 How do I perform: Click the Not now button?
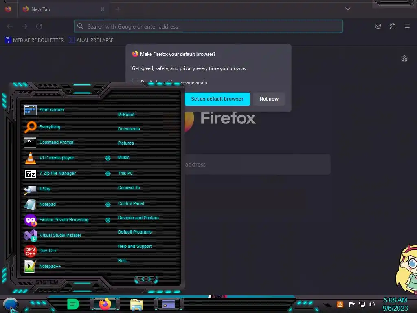(x=269, y=99)
